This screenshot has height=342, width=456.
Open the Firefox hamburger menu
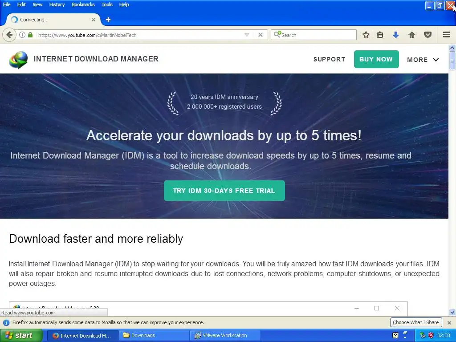pyautogui.click(x=447, y=35)
